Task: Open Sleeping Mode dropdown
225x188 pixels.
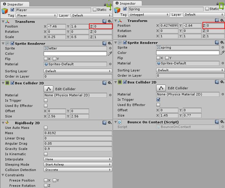Action: click(x=78, y=165)
